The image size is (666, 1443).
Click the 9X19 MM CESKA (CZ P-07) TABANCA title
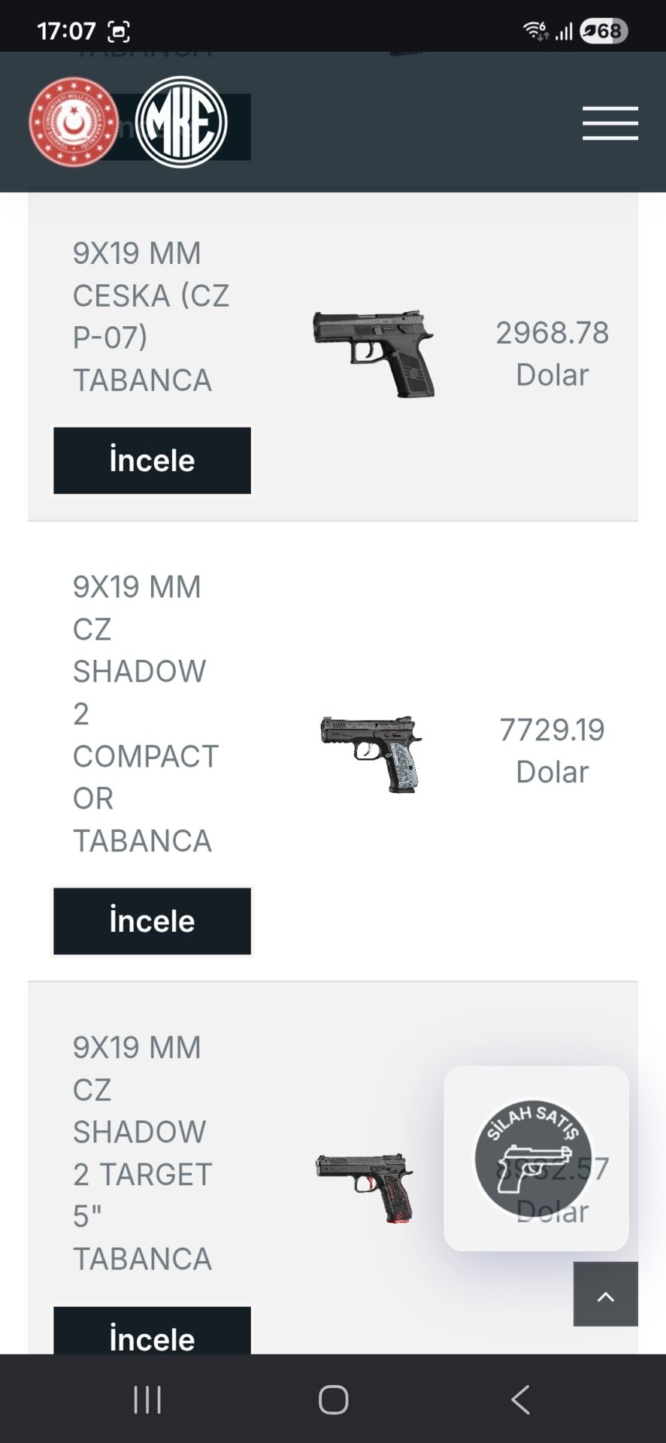click(150, 316)
